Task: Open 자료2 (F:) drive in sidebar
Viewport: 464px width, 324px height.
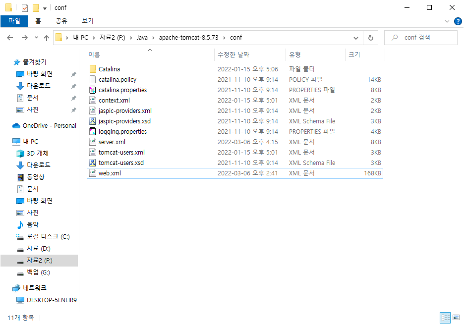Action: tap(39, 261)
